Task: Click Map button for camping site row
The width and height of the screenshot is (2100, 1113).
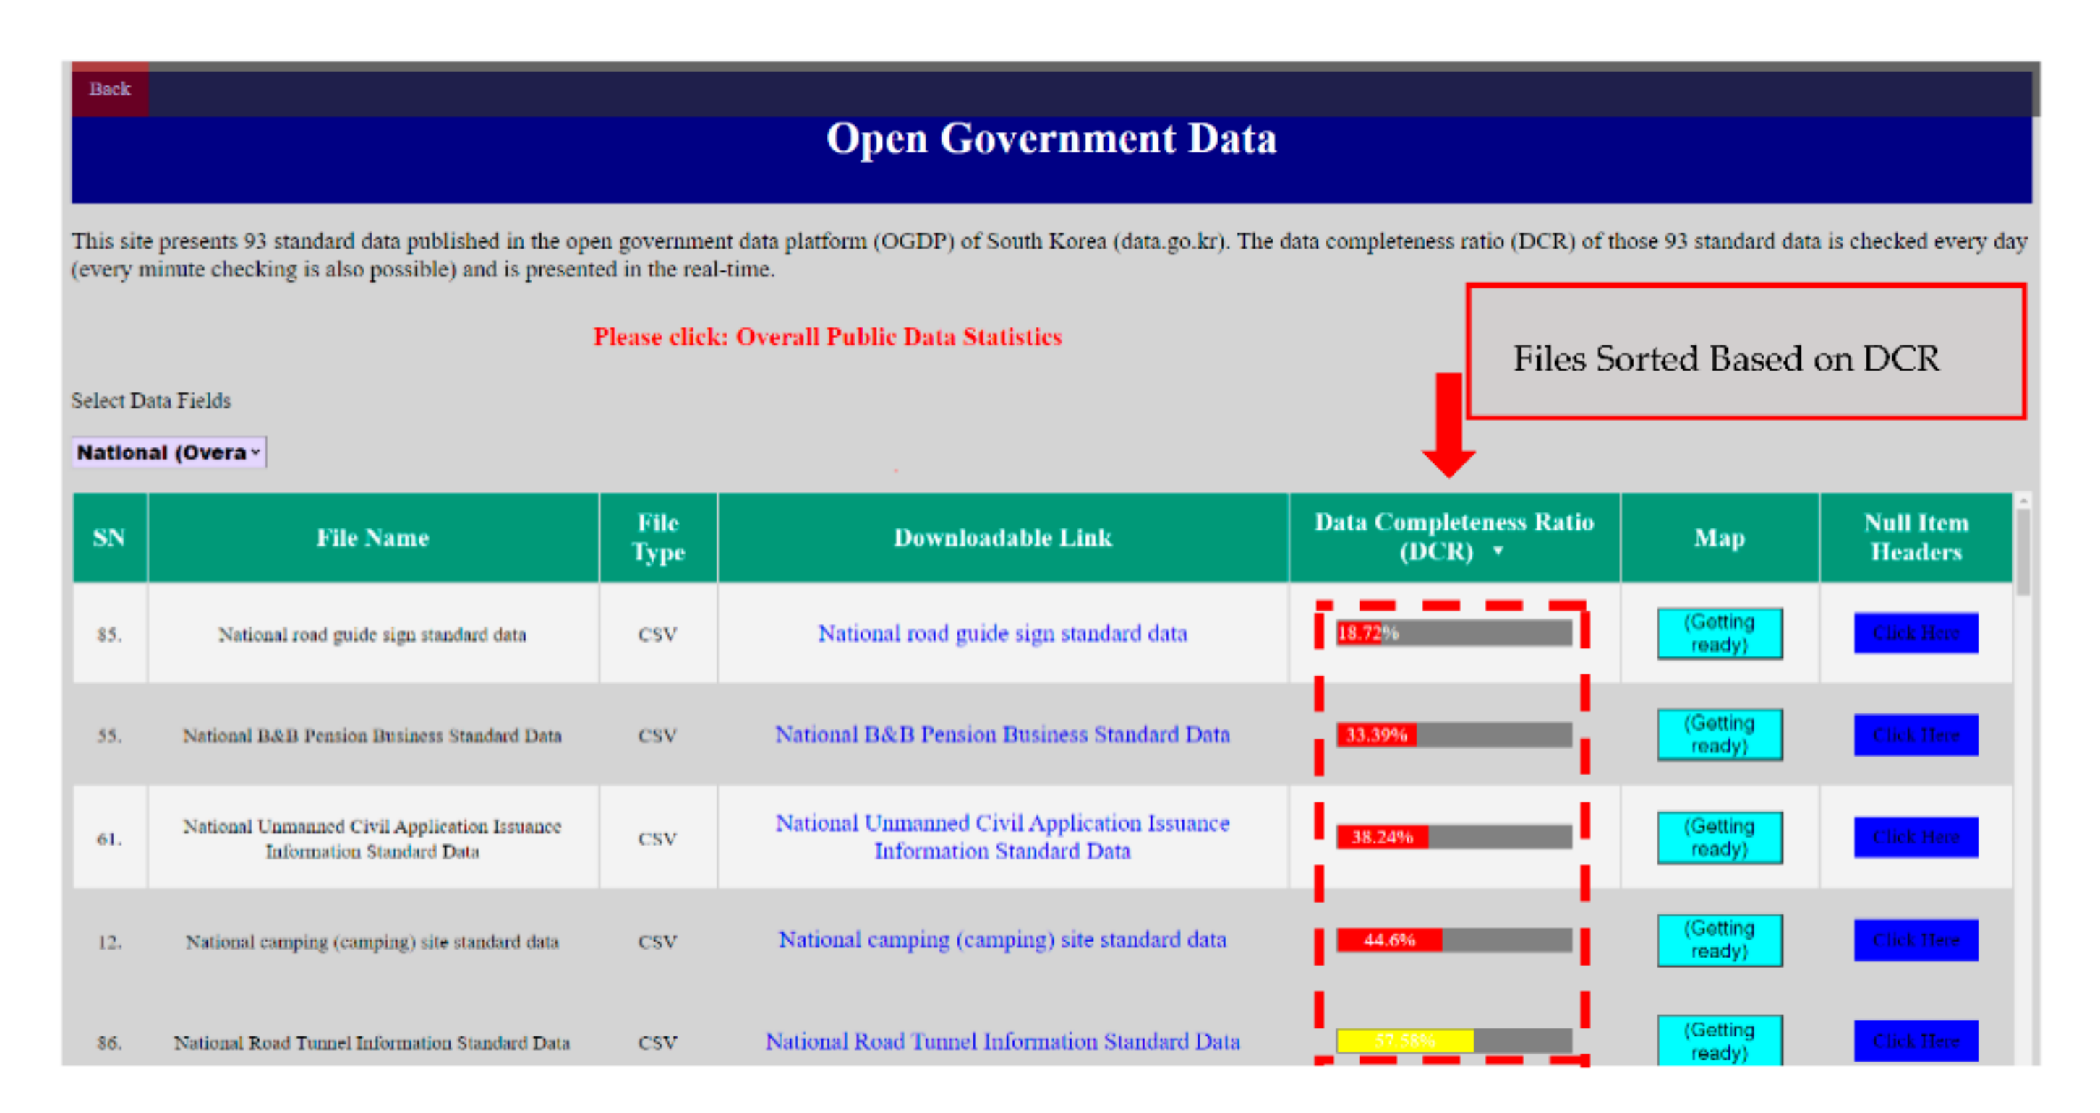Action: (x=1720, y=940)
